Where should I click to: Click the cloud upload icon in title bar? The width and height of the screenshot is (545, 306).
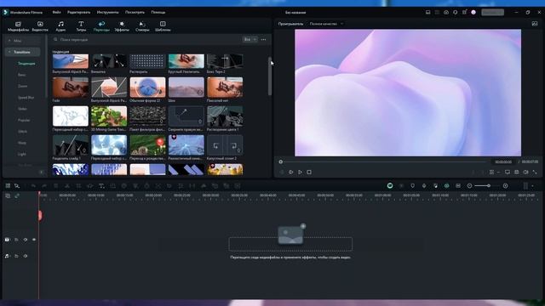click(446, 12)
